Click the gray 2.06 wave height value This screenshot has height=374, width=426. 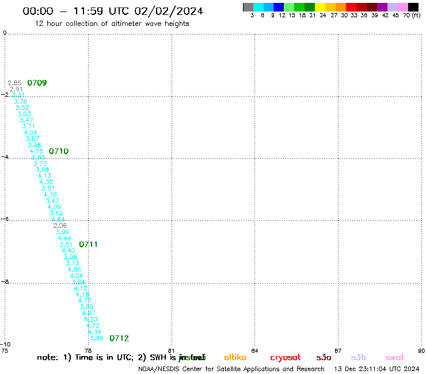coord(60,226)
